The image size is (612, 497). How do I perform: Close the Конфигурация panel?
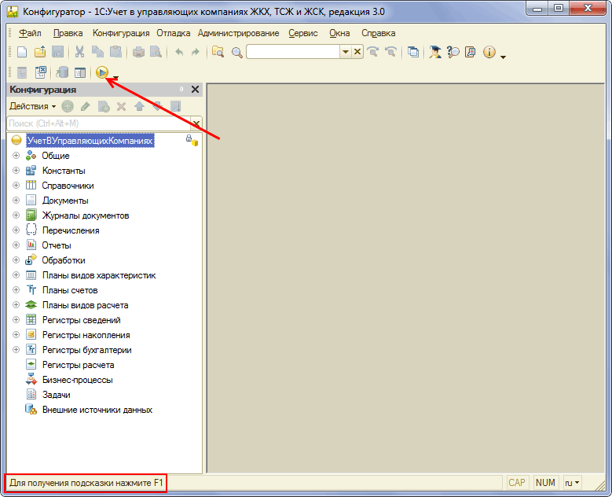[x=195, y=90]
